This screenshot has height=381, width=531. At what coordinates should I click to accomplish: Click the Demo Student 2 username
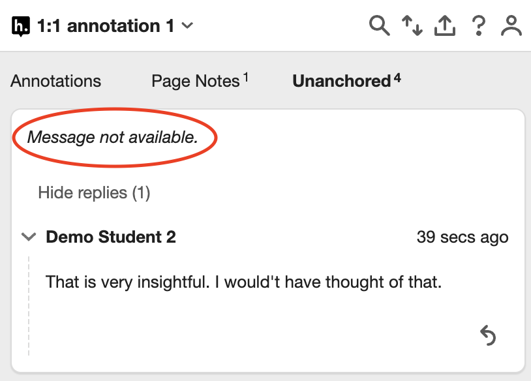point(111,237)
